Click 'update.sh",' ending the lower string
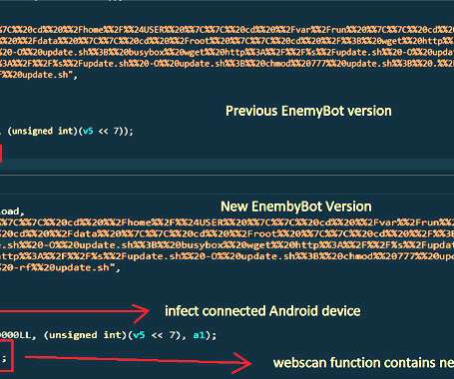This screenshot has height=379, width=454. pos(82,267)
